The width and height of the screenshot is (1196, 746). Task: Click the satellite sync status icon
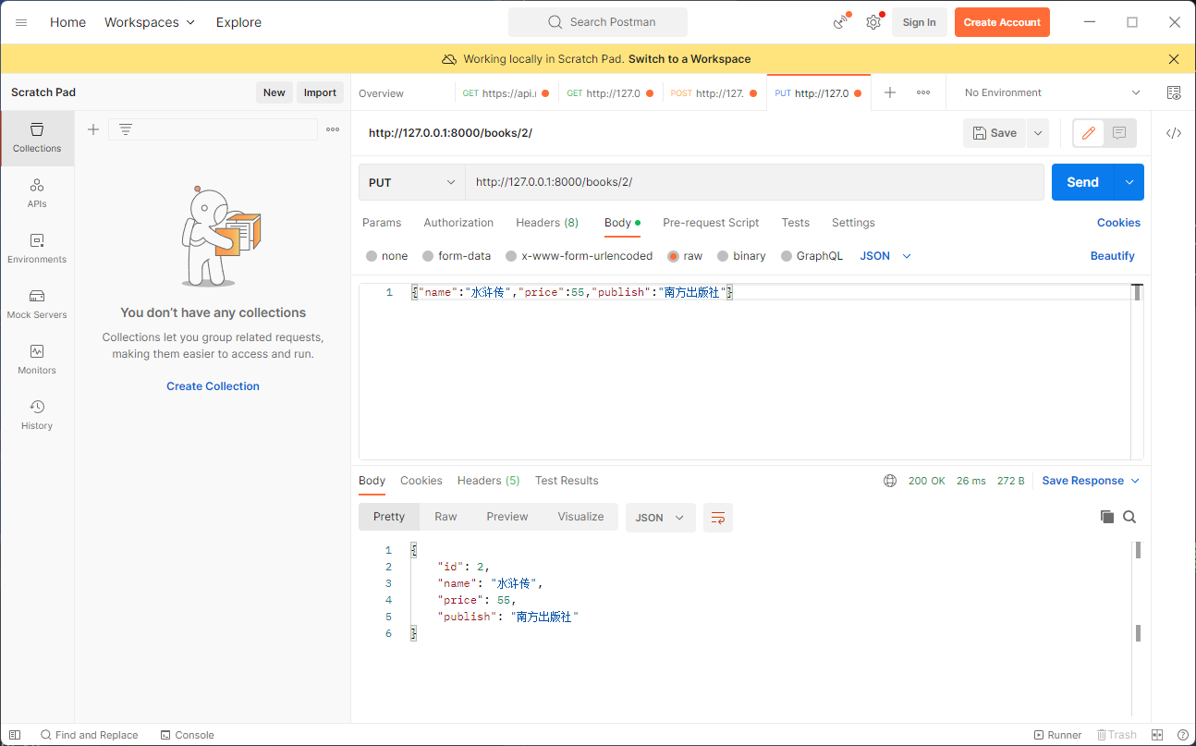tap(840, 22)
